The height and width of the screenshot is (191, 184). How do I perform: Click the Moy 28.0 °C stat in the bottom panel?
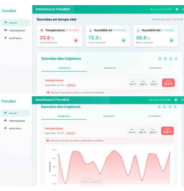click(142, 131)
